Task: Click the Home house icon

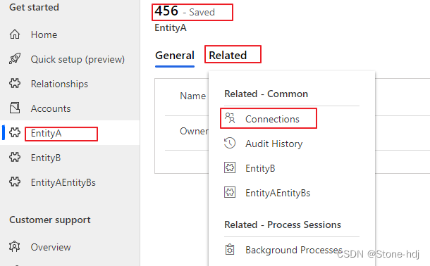Action: coord(15,34)
